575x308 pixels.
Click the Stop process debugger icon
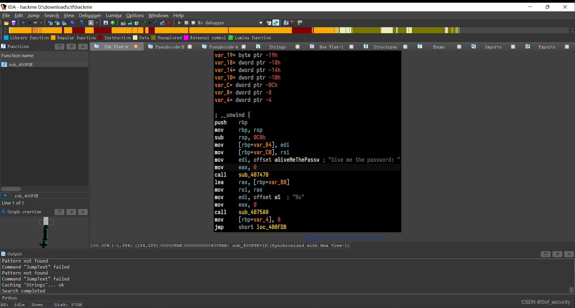(x=193, y=23)
